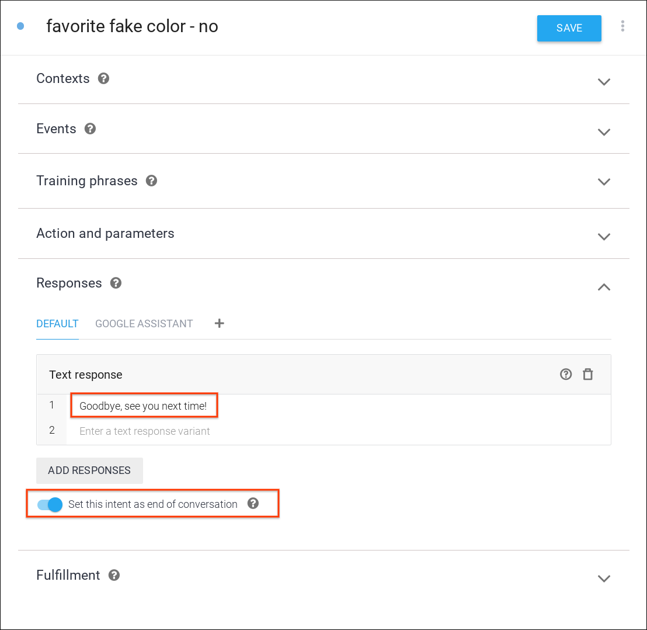Expand the Training phrases section

click(604, 182)
